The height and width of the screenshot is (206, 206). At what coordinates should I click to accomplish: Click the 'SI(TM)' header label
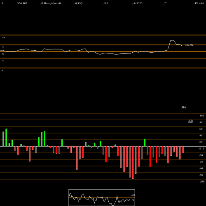click(x=78, y=3)
